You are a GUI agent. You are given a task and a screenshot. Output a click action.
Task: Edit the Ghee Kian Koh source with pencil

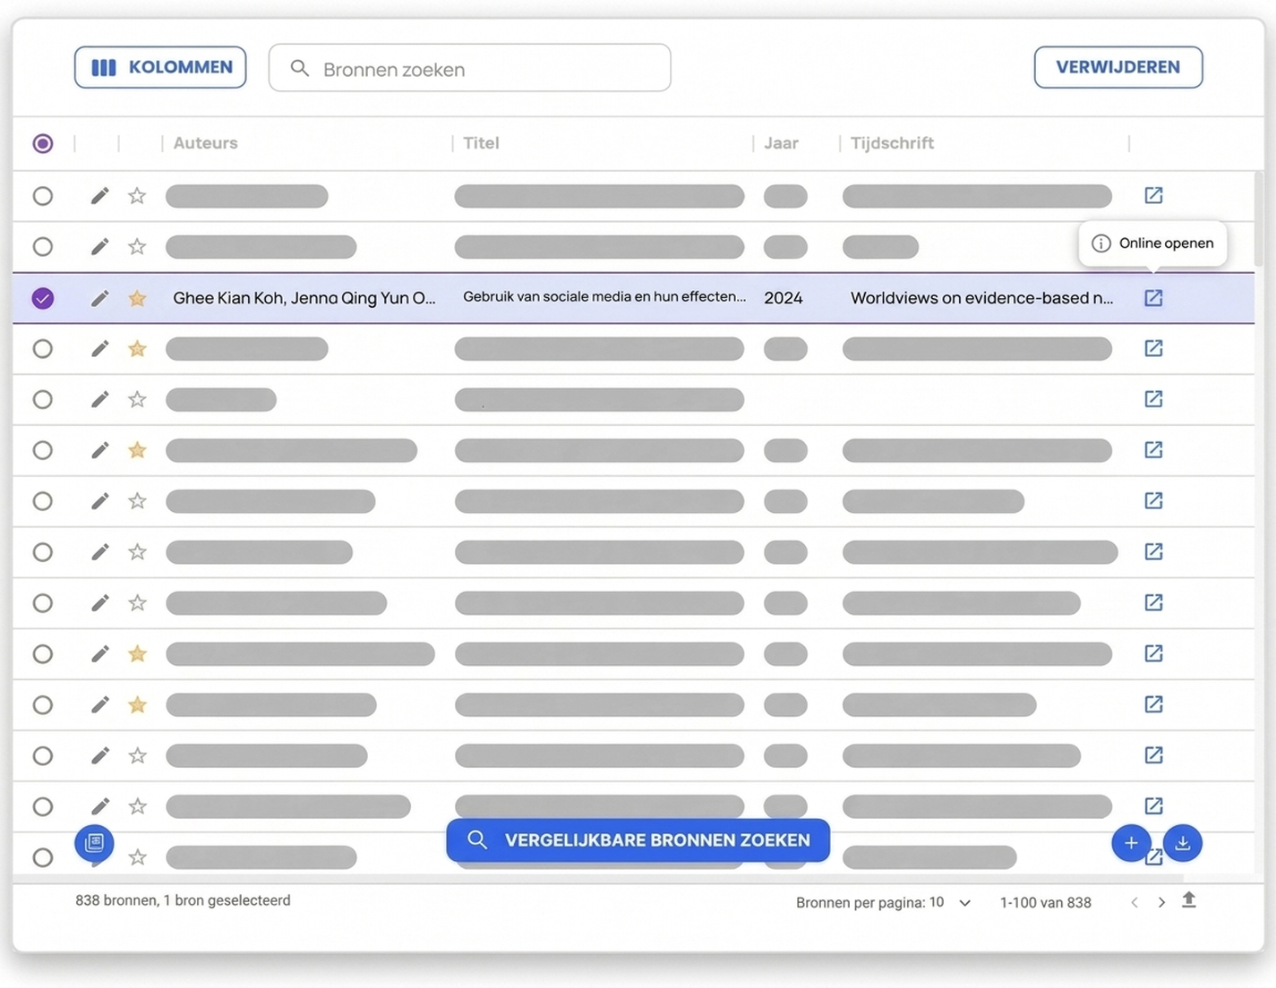click(x=99, y=298)
